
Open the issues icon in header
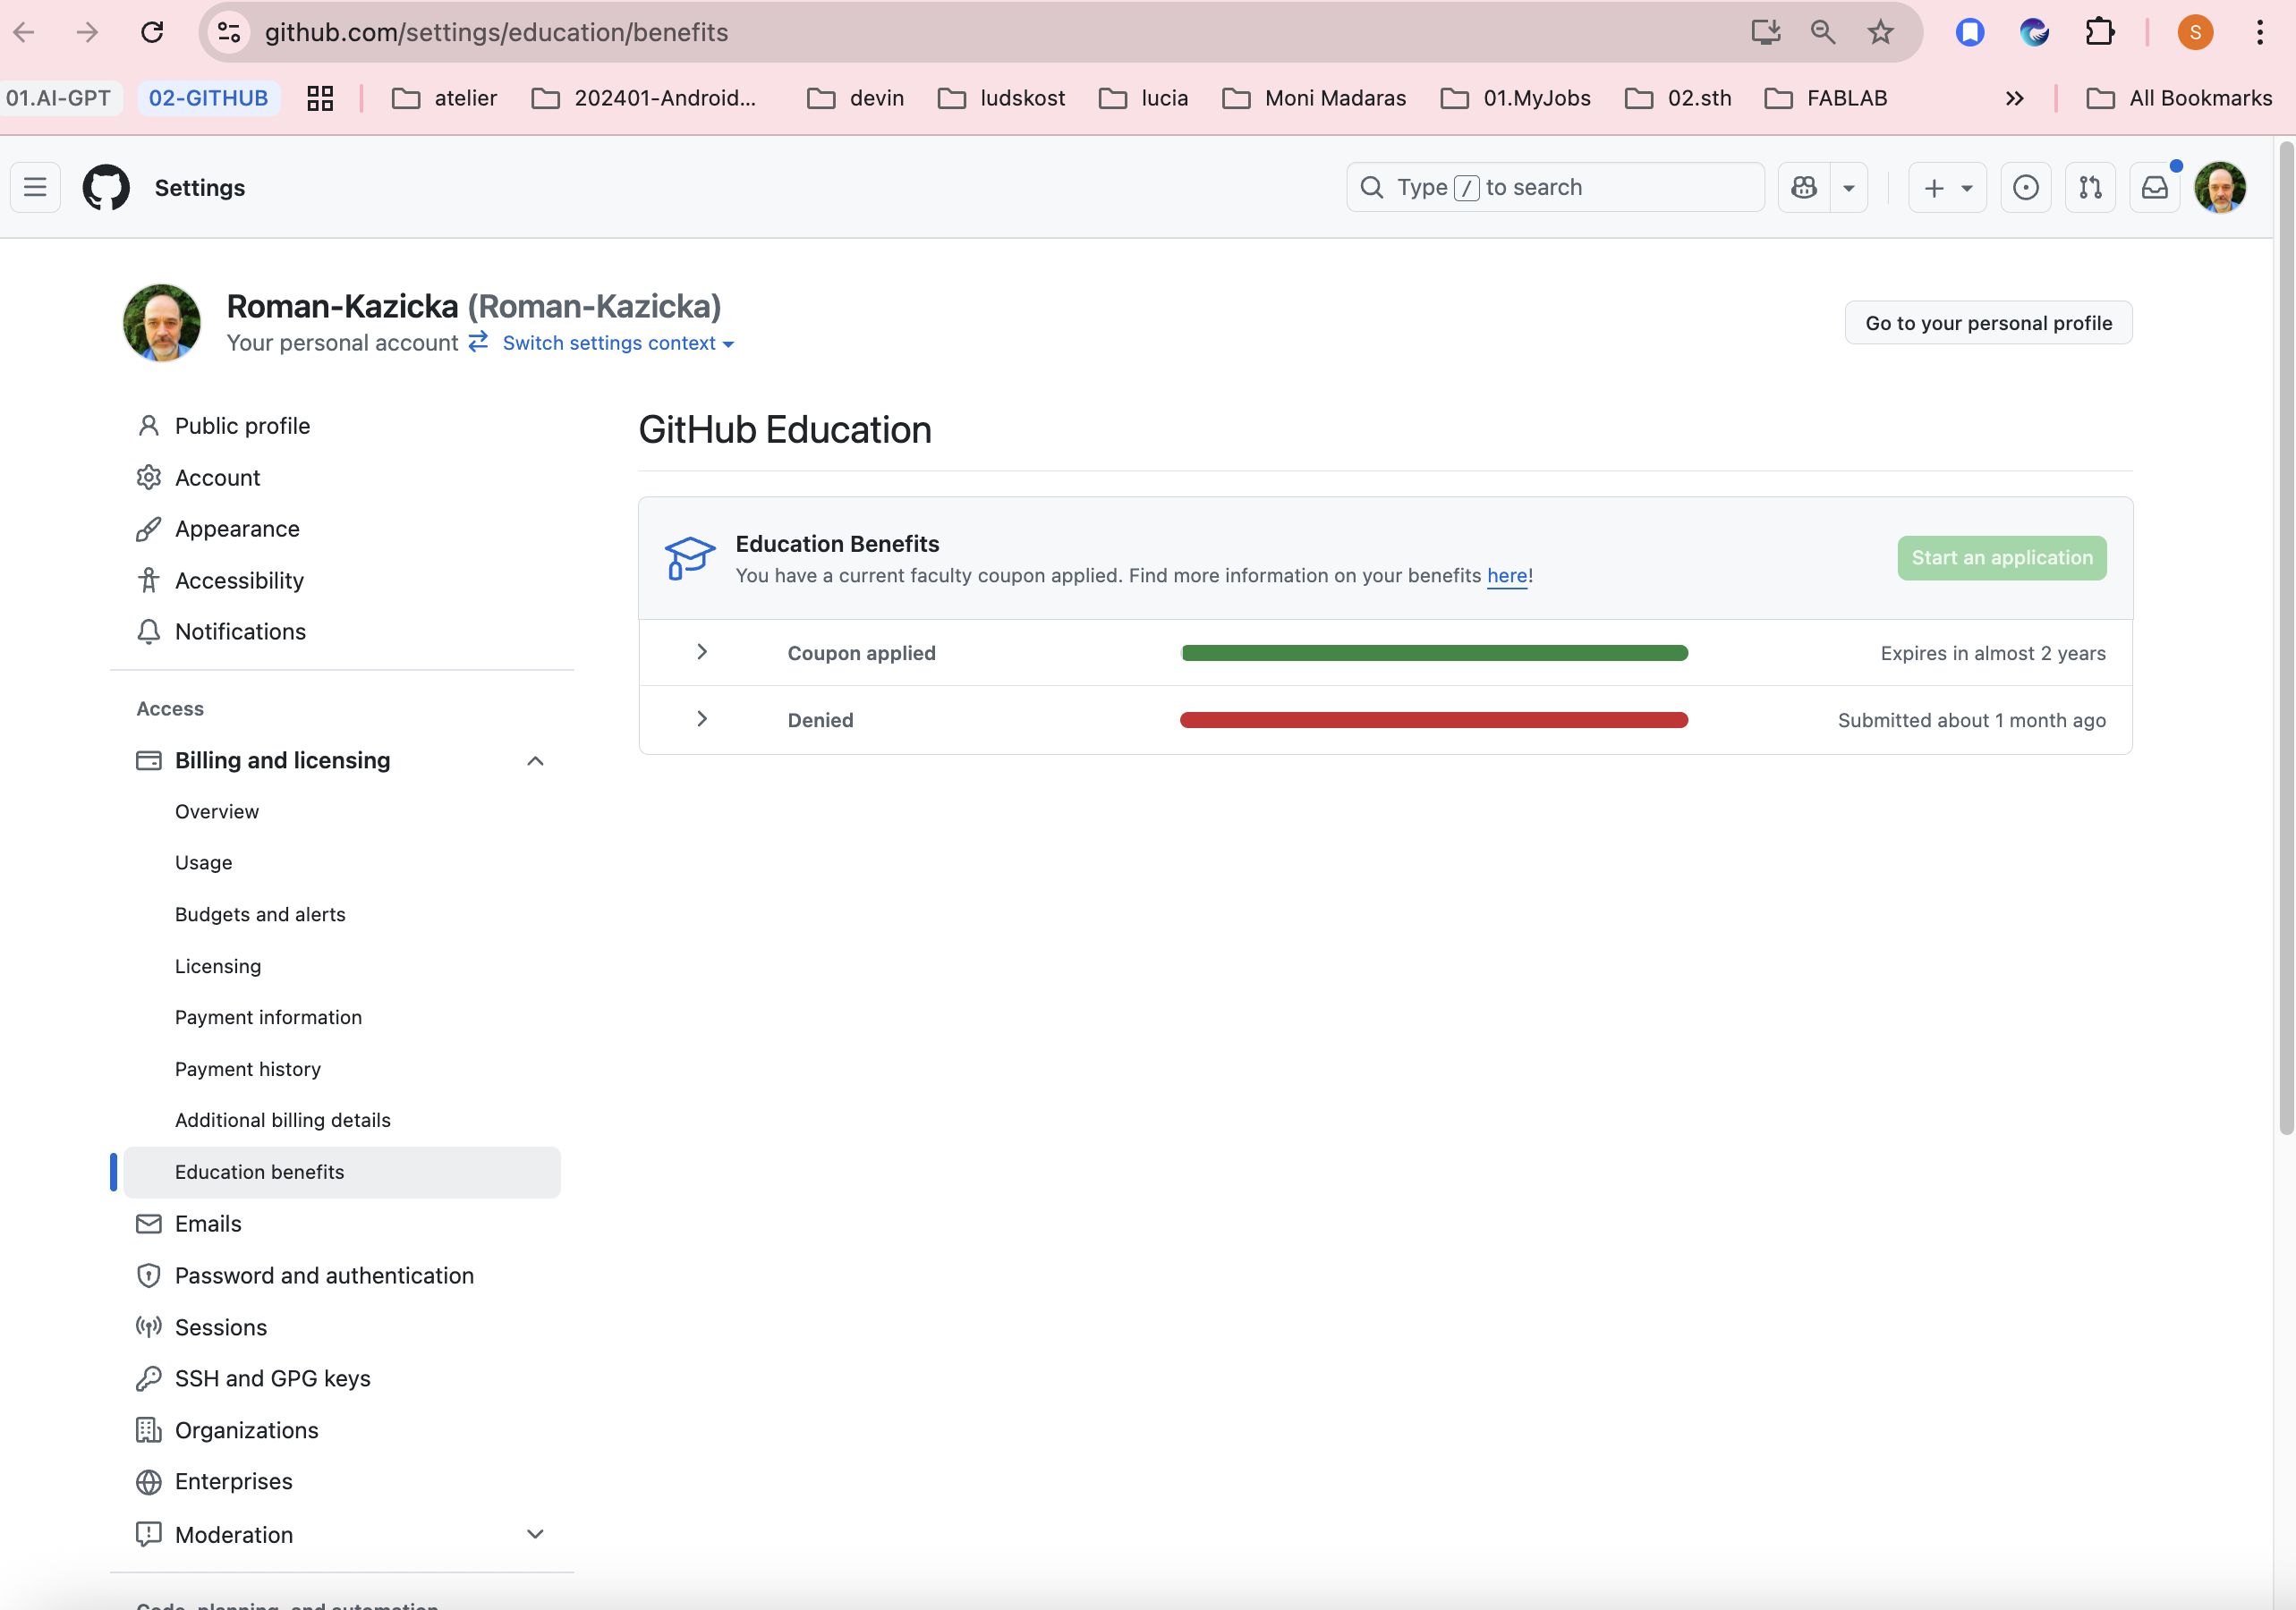2025,187
